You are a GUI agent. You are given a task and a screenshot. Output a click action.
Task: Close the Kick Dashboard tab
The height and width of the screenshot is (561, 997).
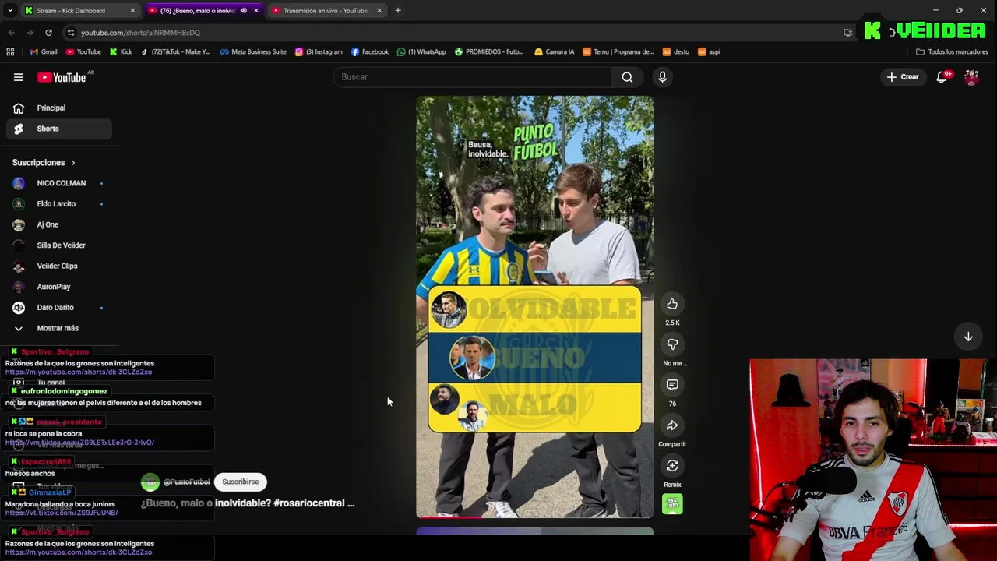coord(132,11)
